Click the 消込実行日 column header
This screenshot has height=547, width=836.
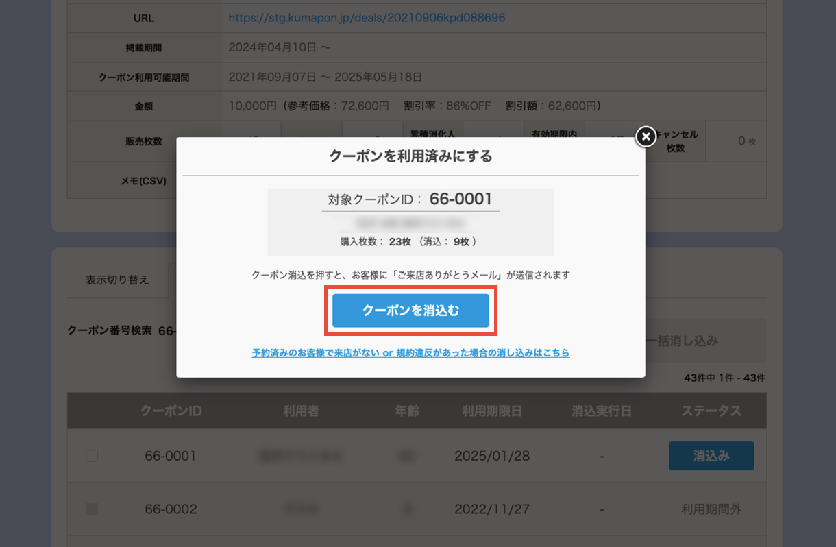(x=602, y=411)
